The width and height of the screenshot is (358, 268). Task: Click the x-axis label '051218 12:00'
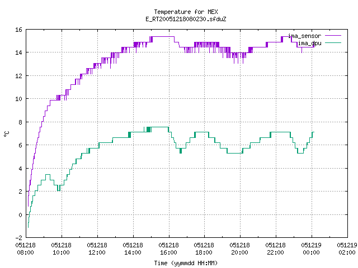point(97,248)
